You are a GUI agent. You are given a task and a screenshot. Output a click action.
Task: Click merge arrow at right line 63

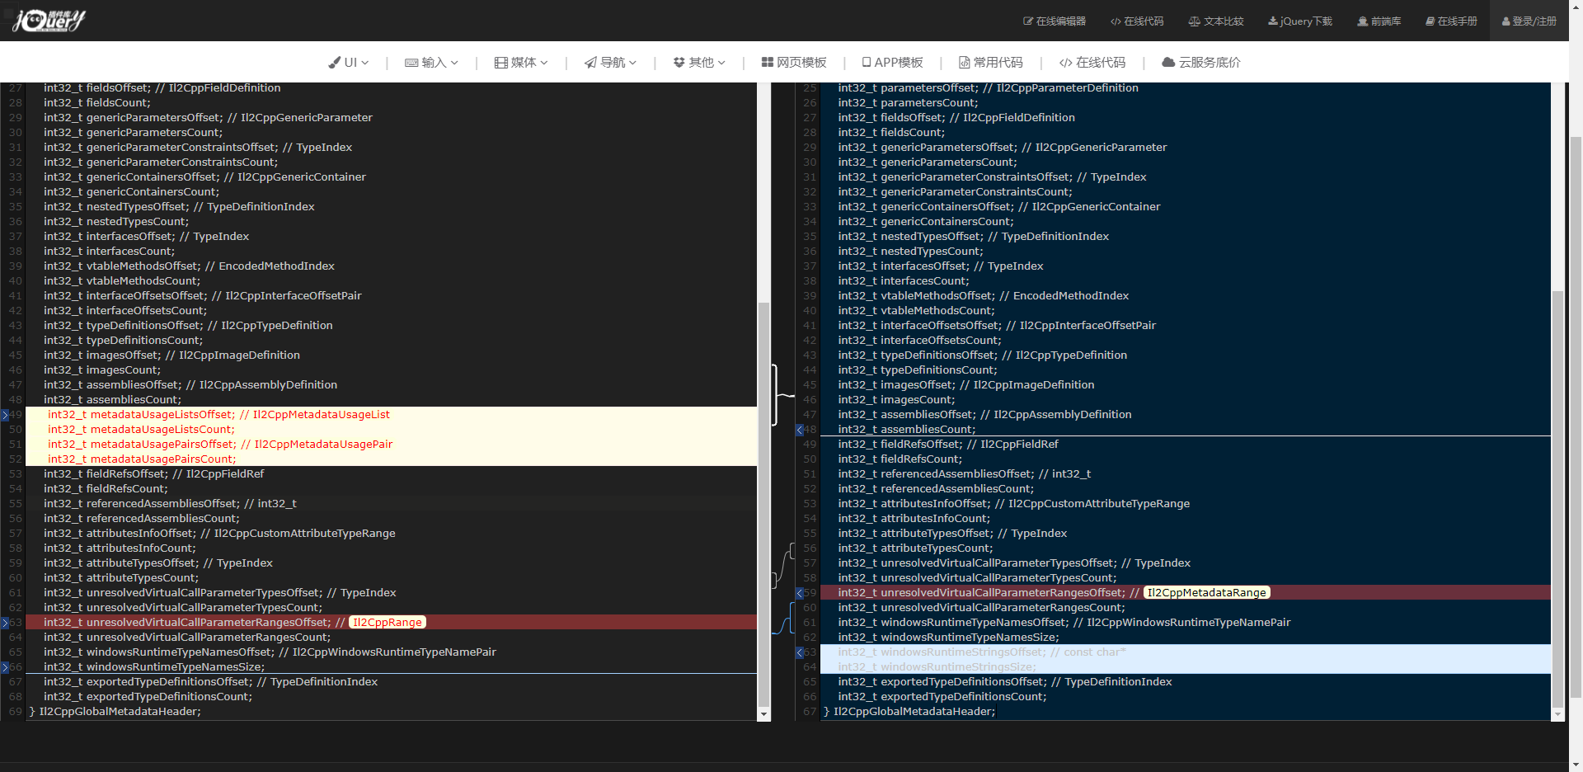click(800, 652)
